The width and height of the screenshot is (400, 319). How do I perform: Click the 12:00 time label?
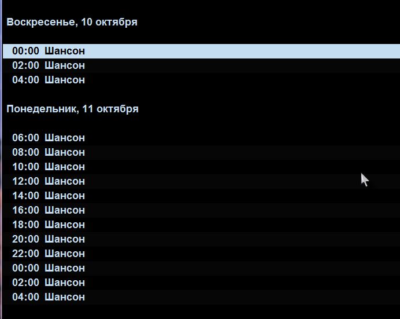coord(25,181)
